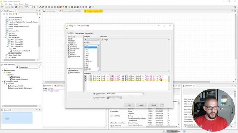The width and height of the screenshot is (238, 133).
Task: Toggle comment marker on second rule line
Action: tap(86, 78)
